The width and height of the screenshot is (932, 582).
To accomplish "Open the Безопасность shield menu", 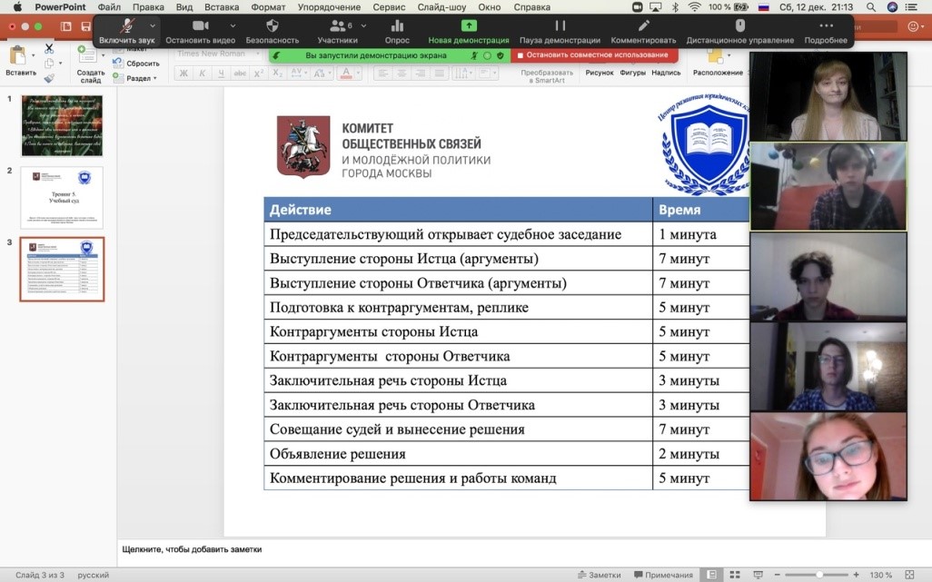I will point(273,32).
